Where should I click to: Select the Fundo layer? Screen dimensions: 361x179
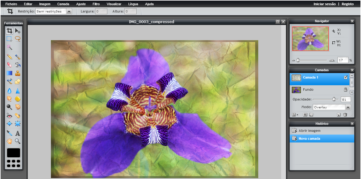pyautogui.click(x=319, y=89)
